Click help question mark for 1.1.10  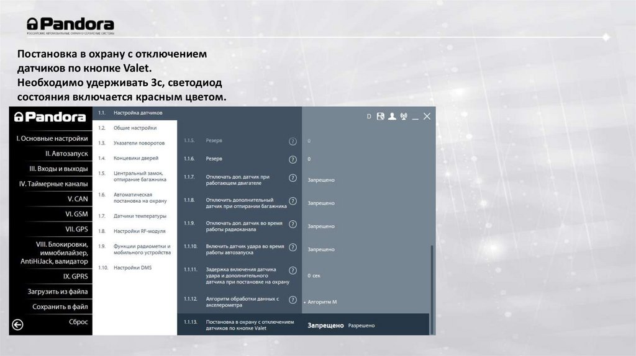(293, 249)
